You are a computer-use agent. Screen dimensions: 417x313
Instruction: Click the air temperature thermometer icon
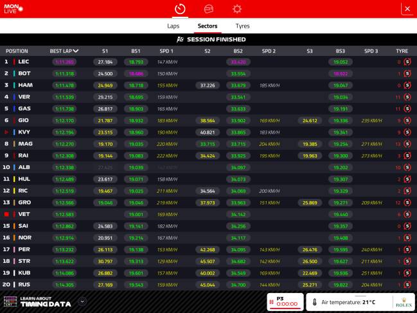coord(315,302)
